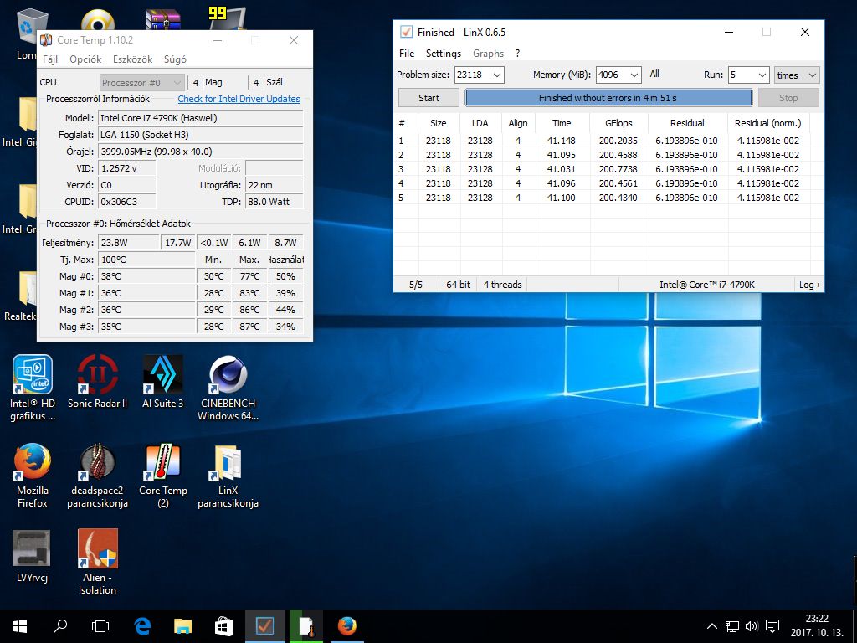Open Core Temp Súgó menu
Screen dimensions: 857x643
click(x=175, y=59)
